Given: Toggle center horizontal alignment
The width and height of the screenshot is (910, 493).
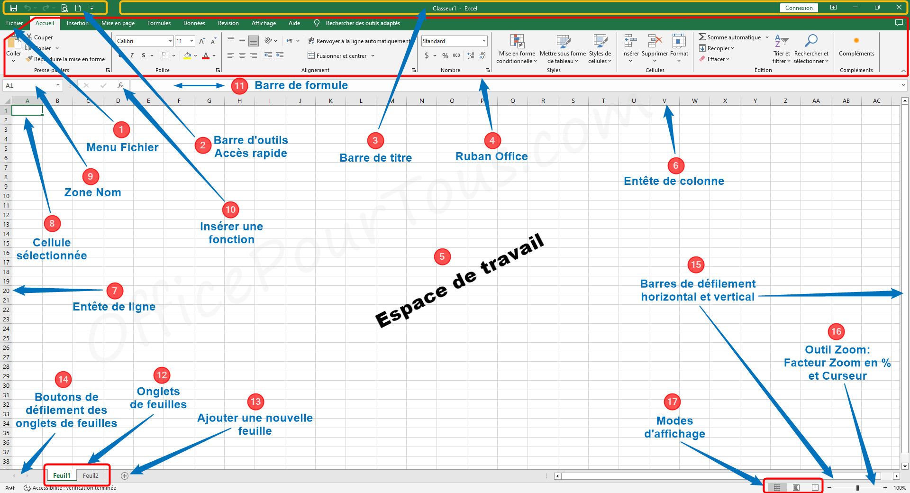Looking at the screenshot, I should click(x=242, y=55).
